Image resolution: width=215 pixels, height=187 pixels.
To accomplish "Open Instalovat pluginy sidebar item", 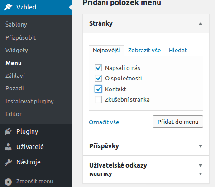I will [x=29, y=101].
